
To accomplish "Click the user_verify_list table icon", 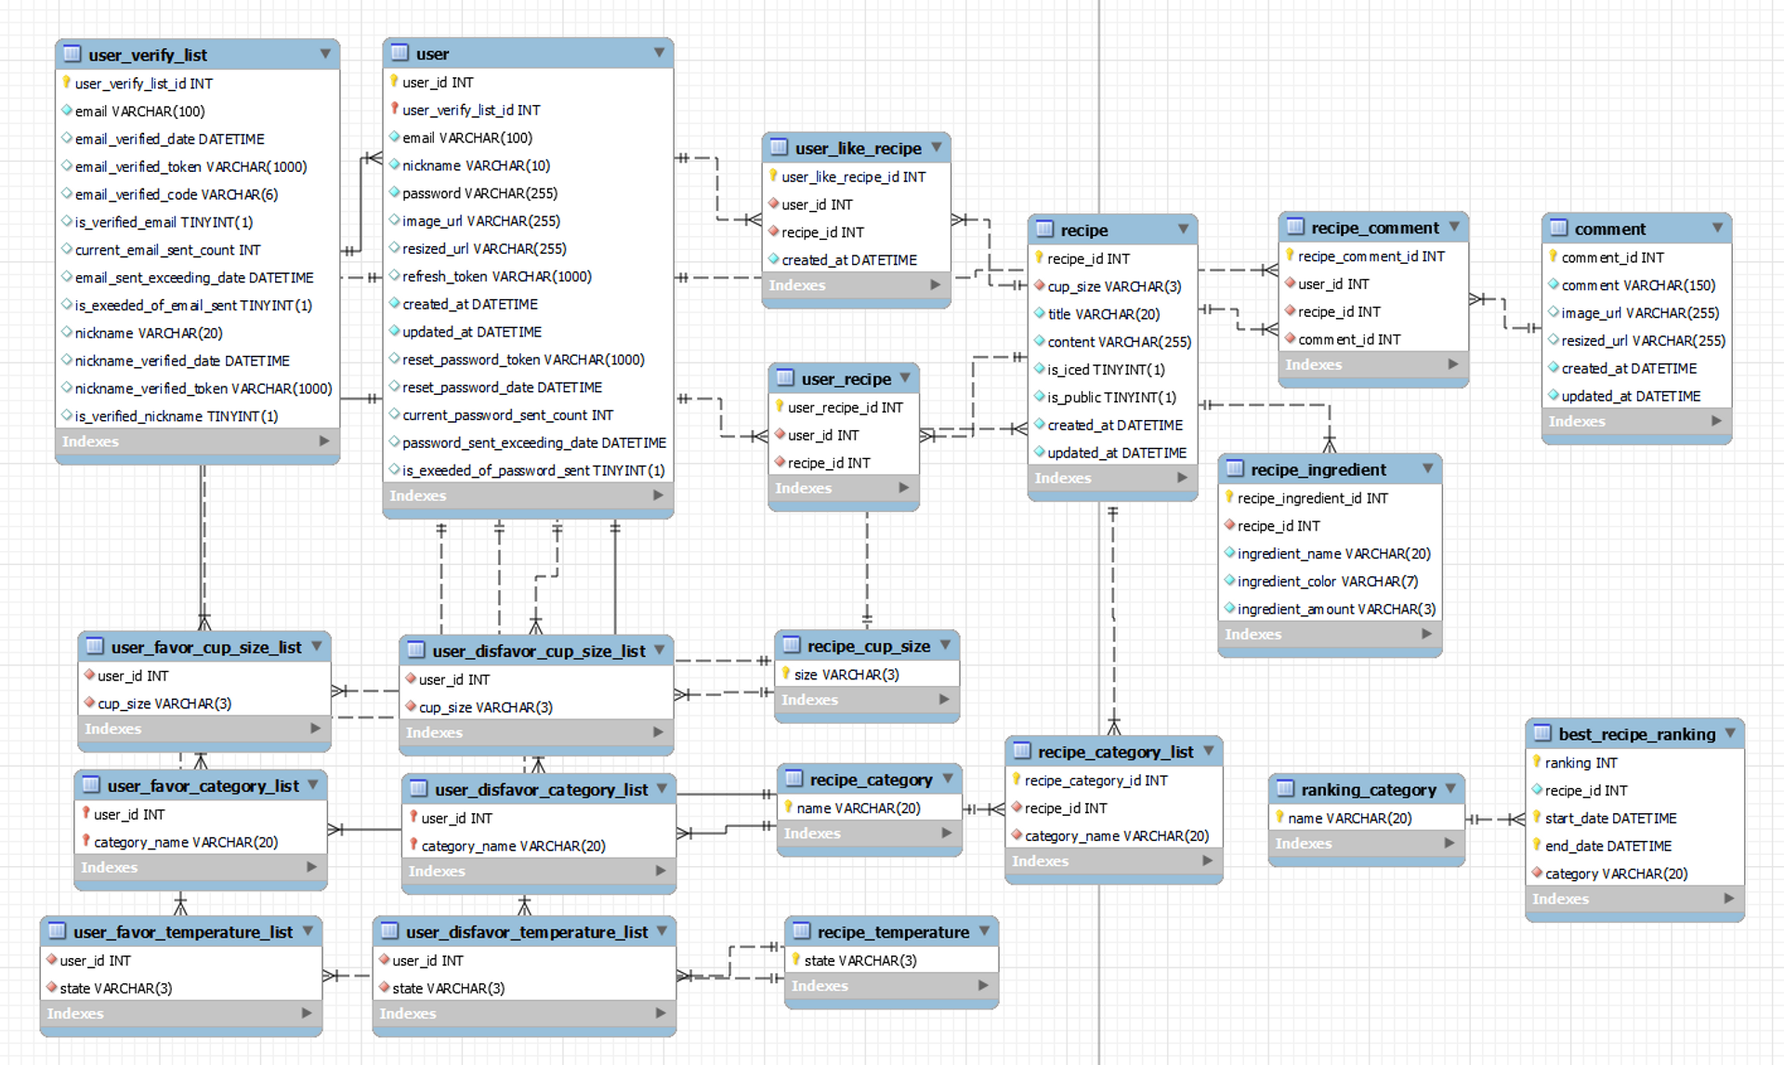I will tap(72, 54).
